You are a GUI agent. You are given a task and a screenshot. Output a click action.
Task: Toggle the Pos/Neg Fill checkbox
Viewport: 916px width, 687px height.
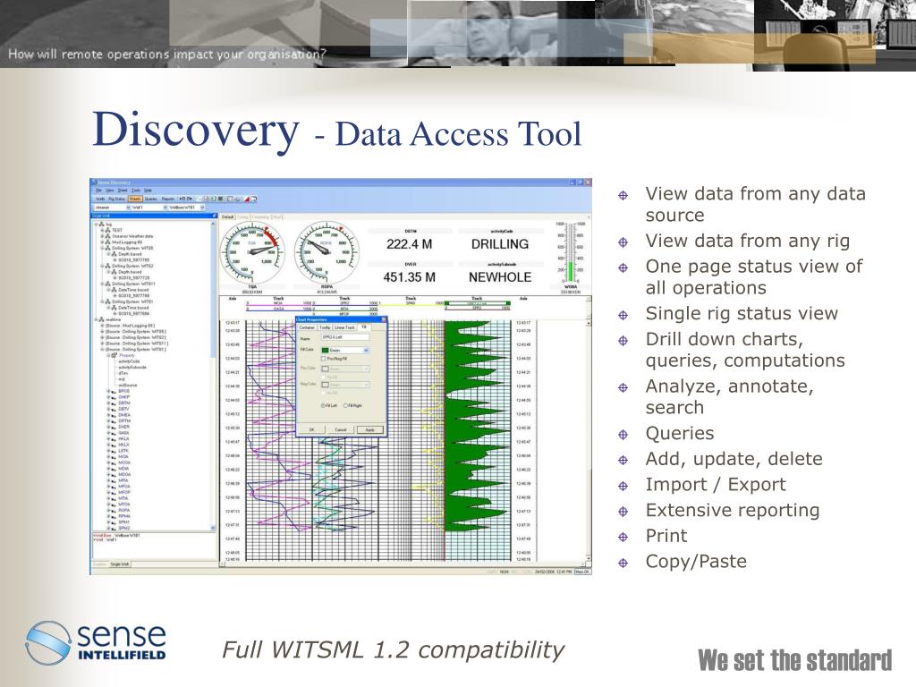324,359
